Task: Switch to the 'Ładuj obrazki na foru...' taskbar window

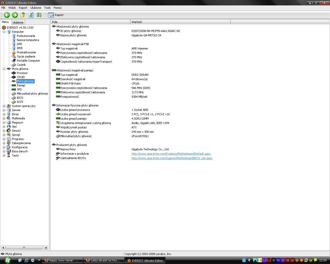Action: tap(104, 260)
